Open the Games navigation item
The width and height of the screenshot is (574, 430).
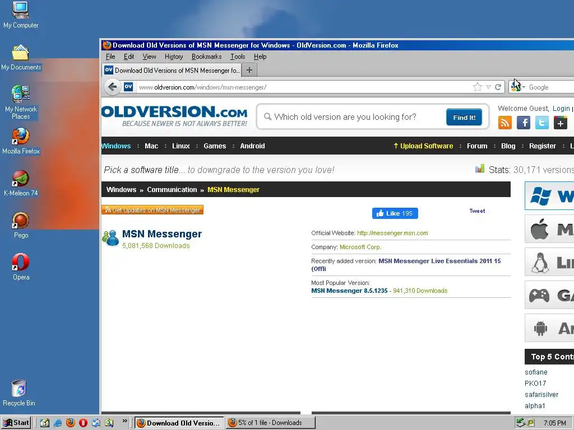[215, 146]
